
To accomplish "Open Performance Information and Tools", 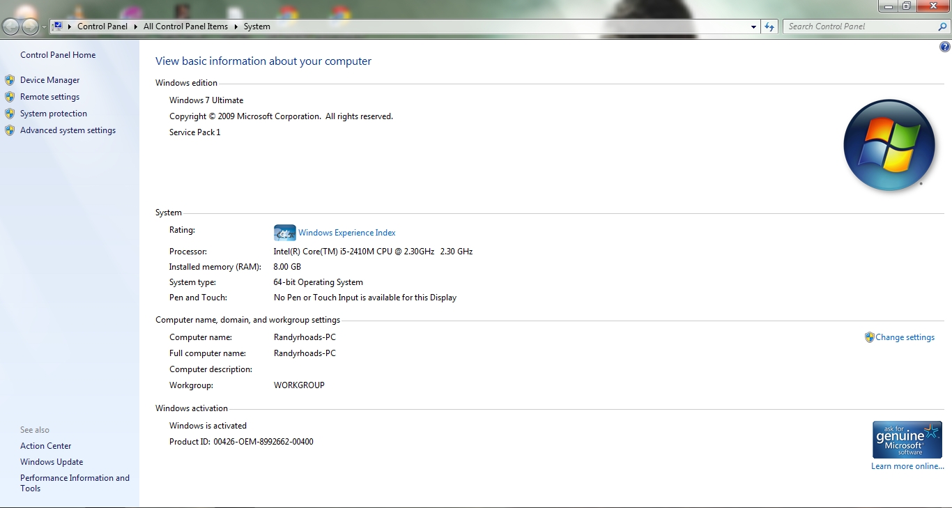I will (75, 483).
